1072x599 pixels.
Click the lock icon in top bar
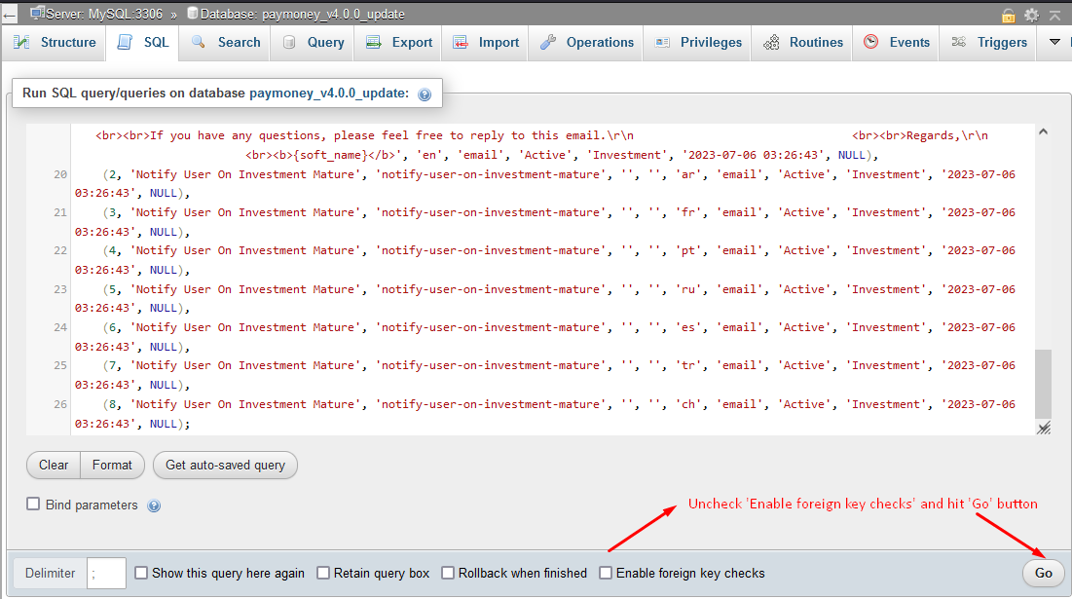[x=1010, y=15]
